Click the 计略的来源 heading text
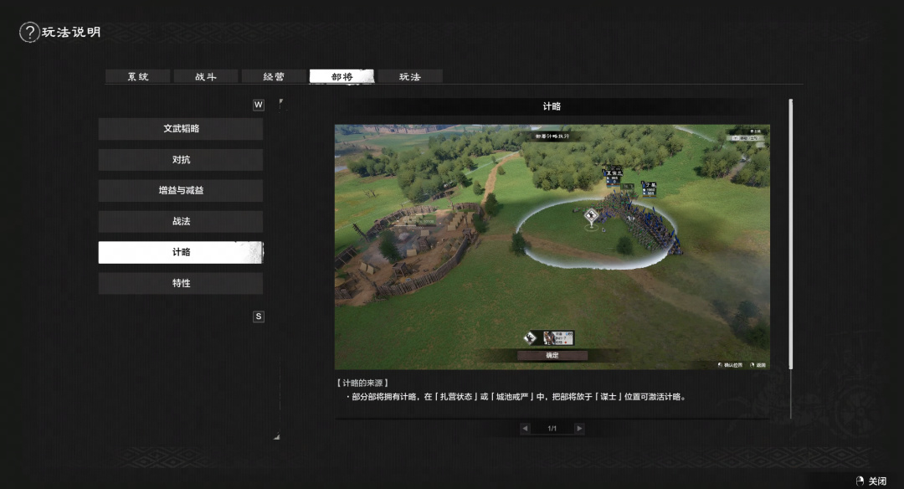This screenshot has width=904, height=489. [x=362, y=383]
